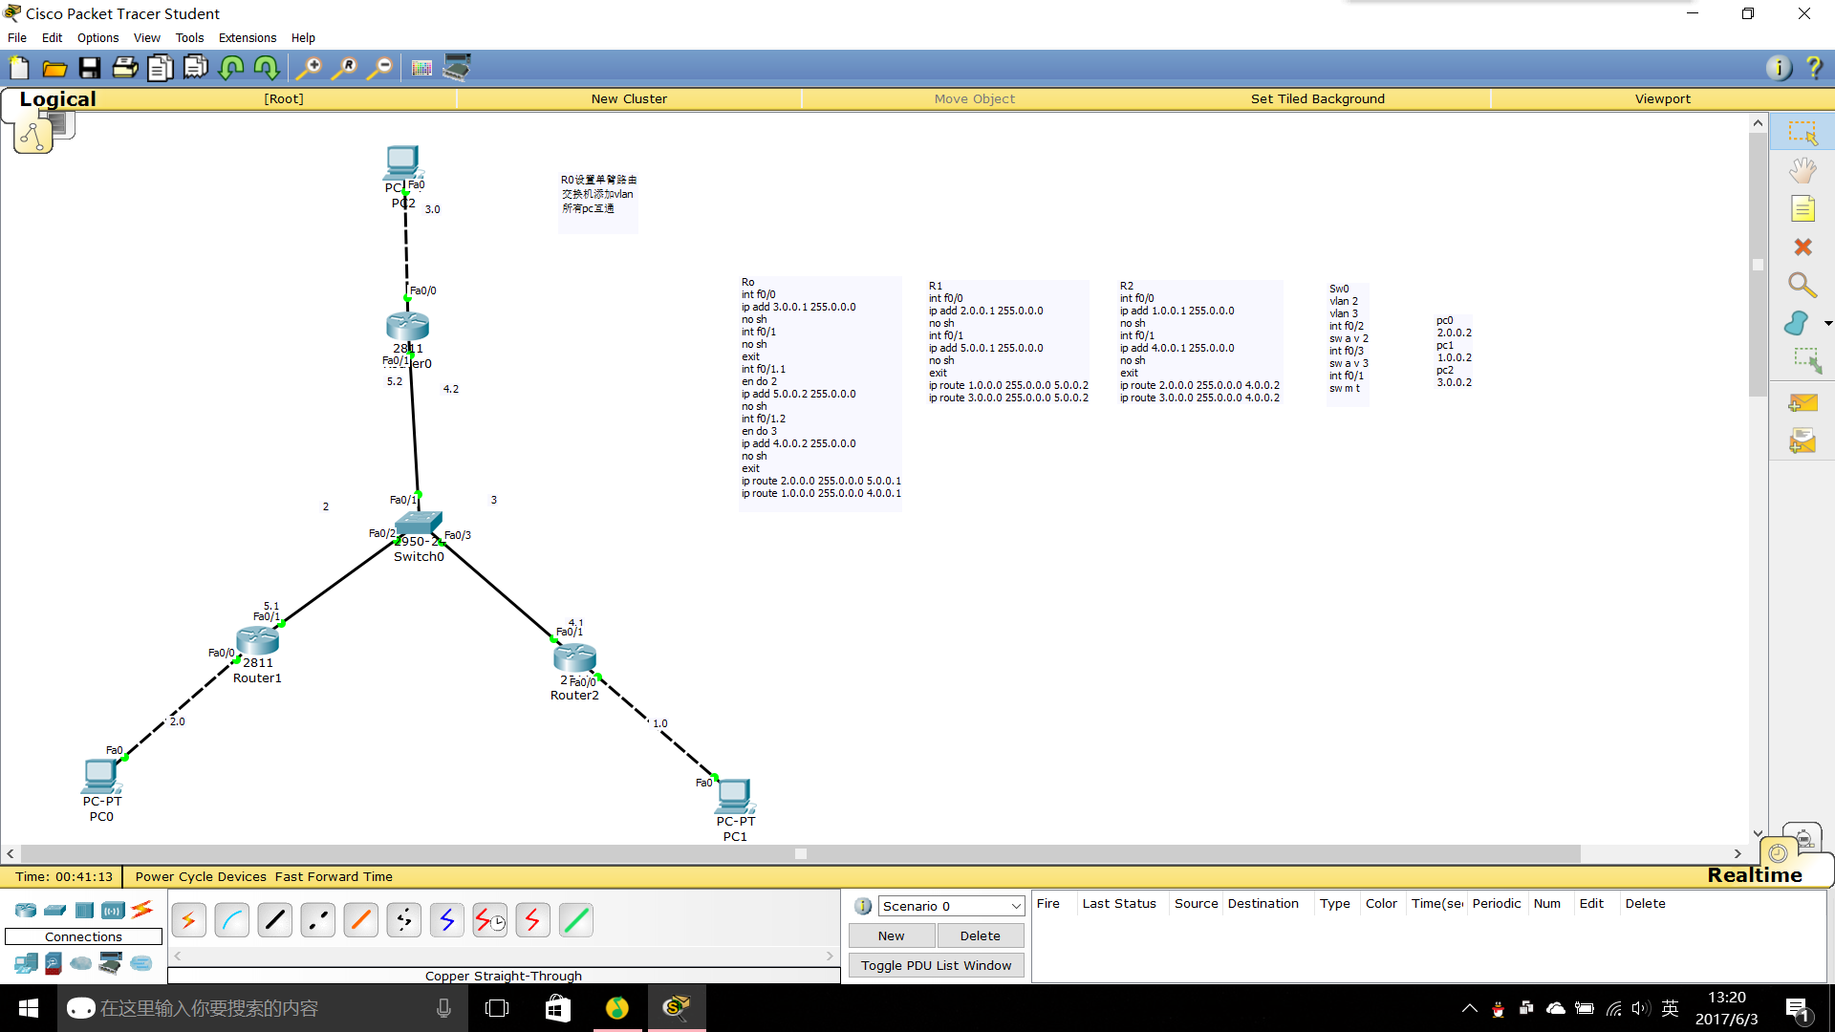
Task: Open the Options menu
Action: 98,38
